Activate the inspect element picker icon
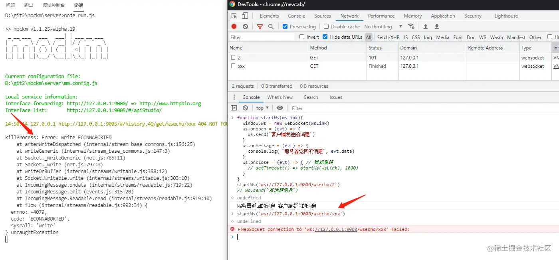Viewport: 559px width, 260px height. coord(234,16)
